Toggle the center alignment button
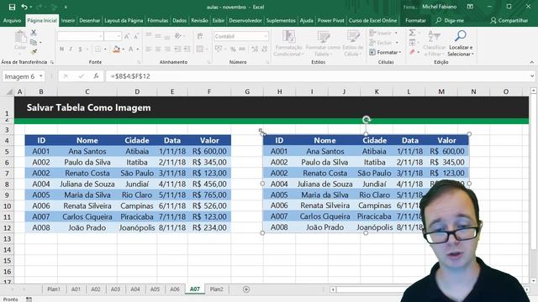This screenshot has width=538, height=302. coord(158,49)
